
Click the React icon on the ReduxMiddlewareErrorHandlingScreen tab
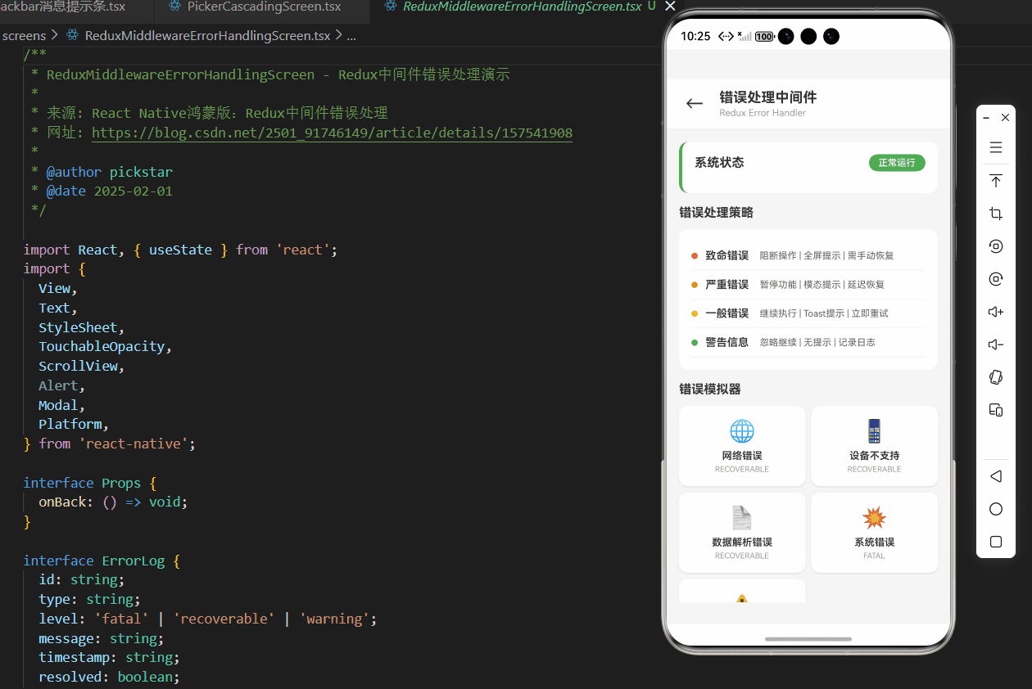[x=391, y=7]
